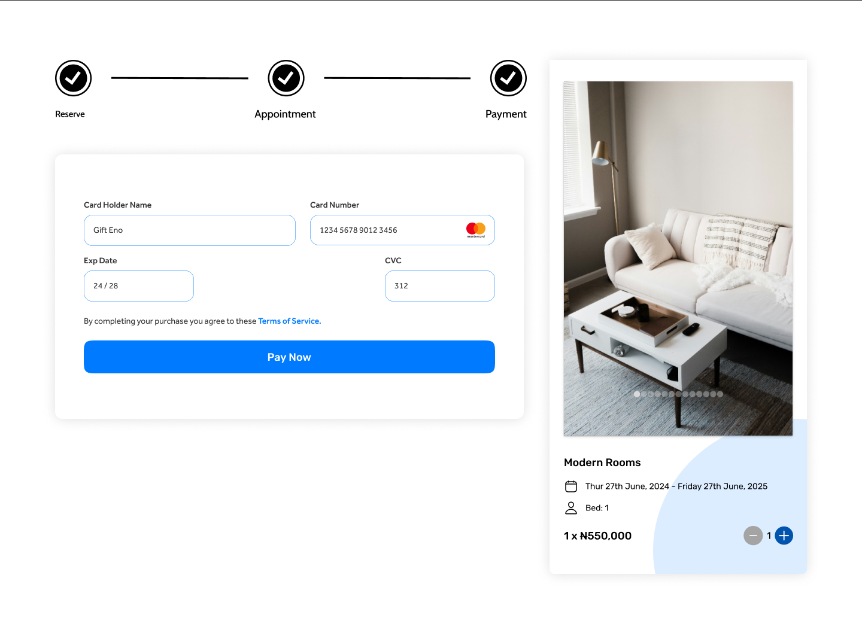The width and height of the screenshot is (862, 642).
Task: Click the Modern Rooms title
Action: click(x=602, y=463)
